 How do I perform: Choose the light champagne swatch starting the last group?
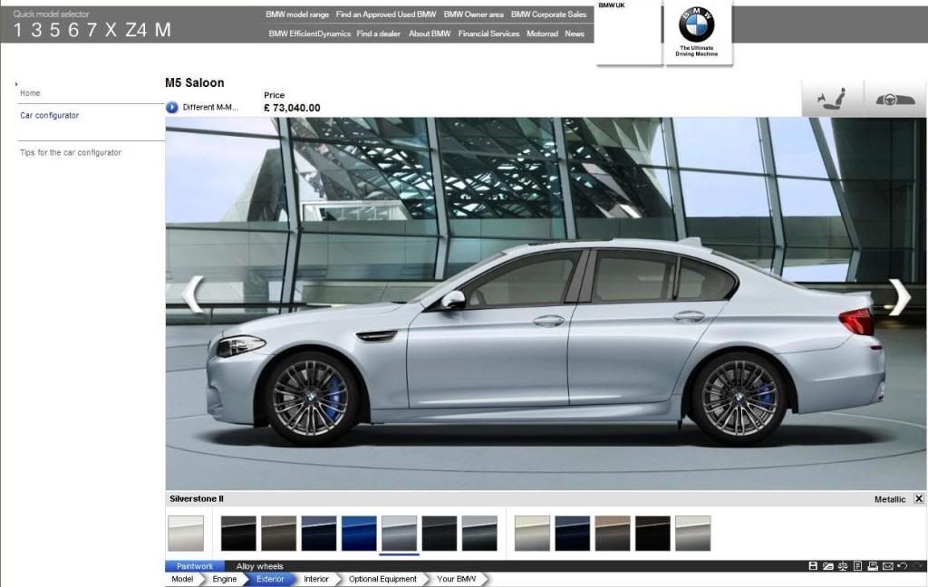pyautogui.click(x=532, y=534)
